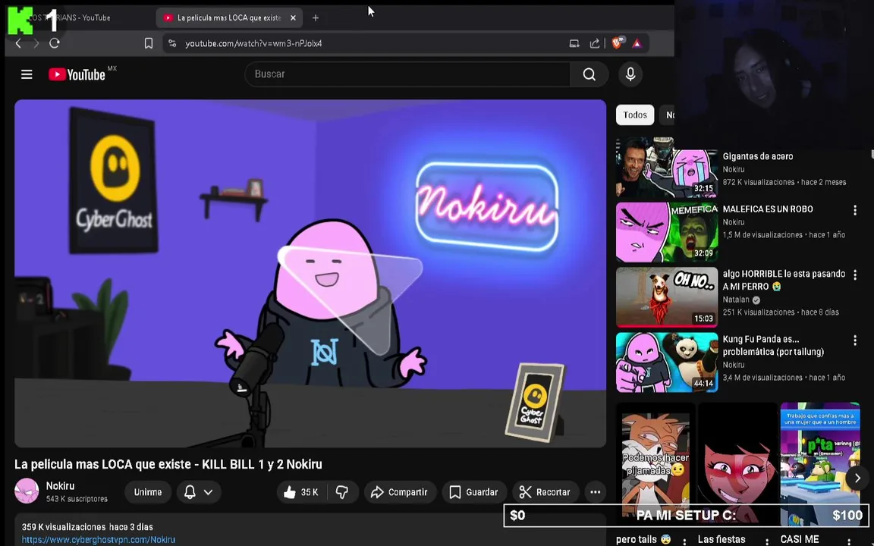
Task: Go back with the browser back arrow
Action: tap(18, 43)
